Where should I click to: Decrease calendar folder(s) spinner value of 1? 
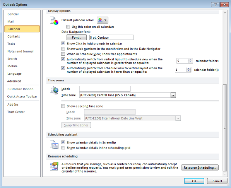click(188, 71)
